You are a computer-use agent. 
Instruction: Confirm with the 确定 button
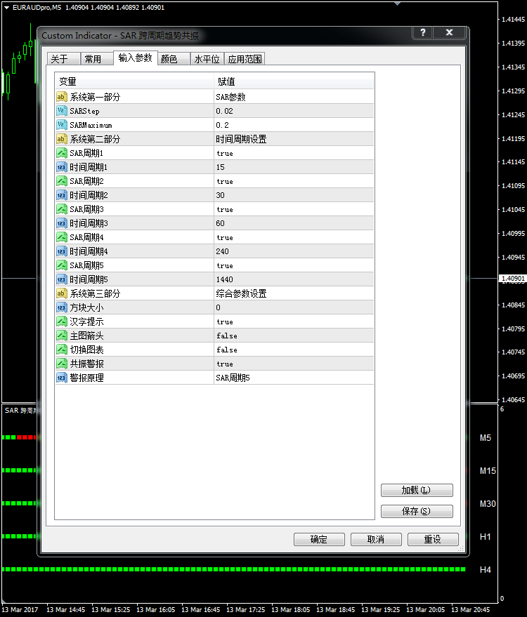(319, 539)
